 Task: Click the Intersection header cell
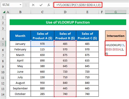[x=116, y=36]
